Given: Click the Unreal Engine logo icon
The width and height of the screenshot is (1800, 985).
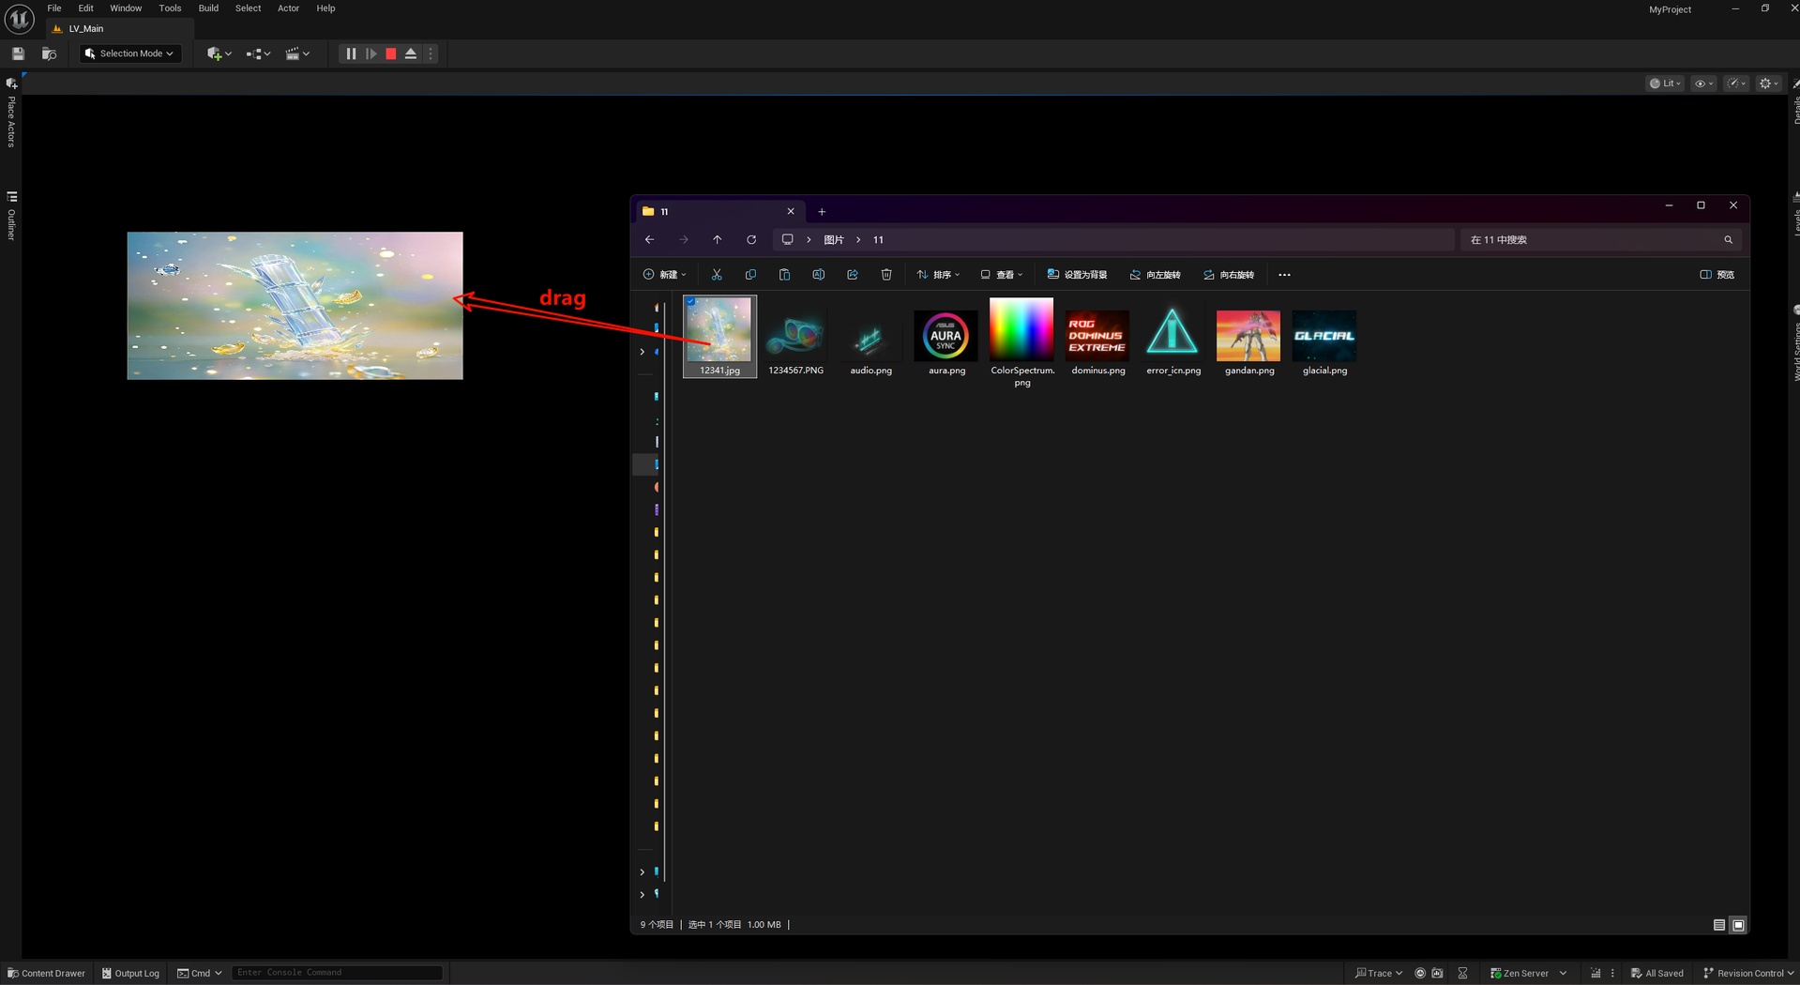Looking at the screenshot, I should point(19,18).
